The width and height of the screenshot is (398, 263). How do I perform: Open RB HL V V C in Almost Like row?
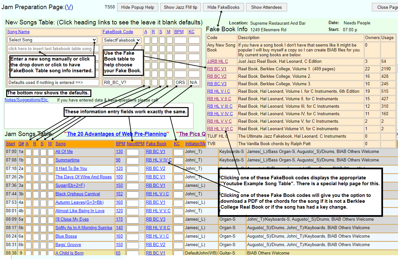pos(158,211)
